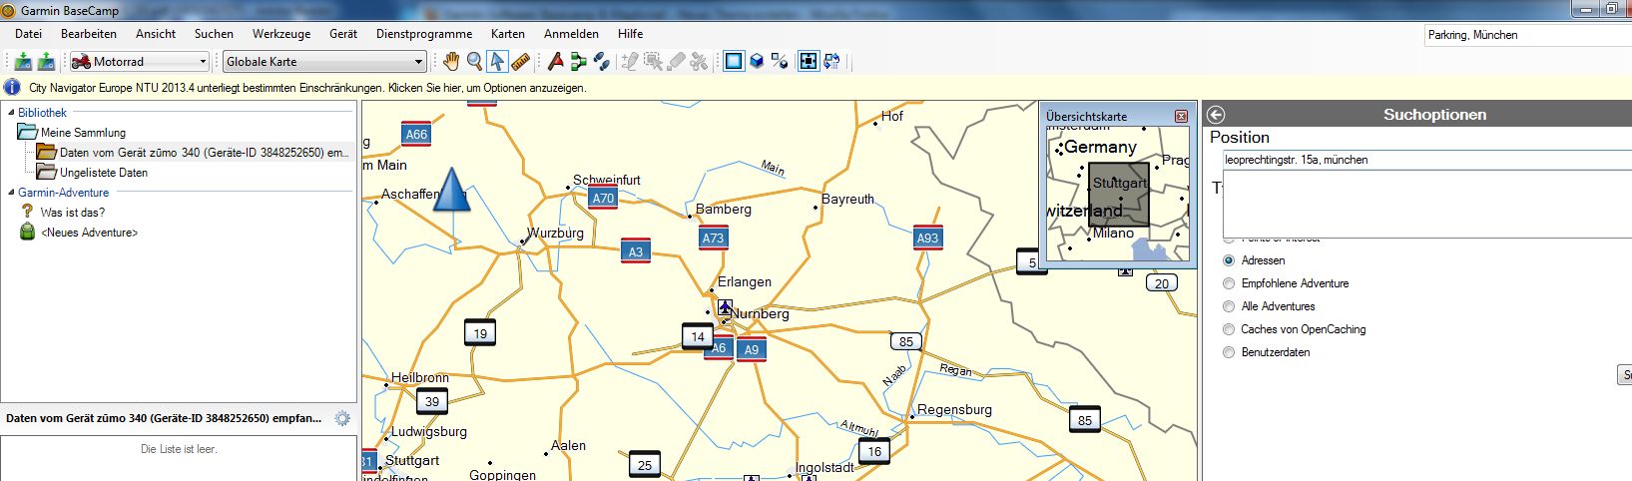1632x481 pixels.
Task: Click the airport icon near Nürnberg
Action: 725,307
